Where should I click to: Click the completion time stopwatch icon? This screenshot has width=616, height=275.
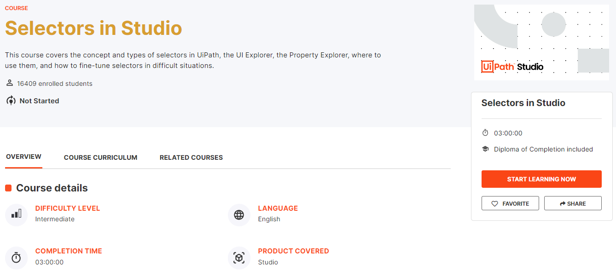[17, 258]
